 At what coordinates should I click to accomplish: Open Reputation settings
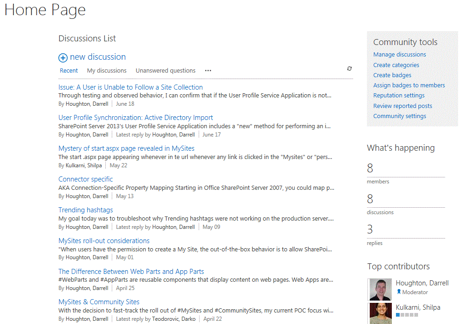tap(399, 96)
